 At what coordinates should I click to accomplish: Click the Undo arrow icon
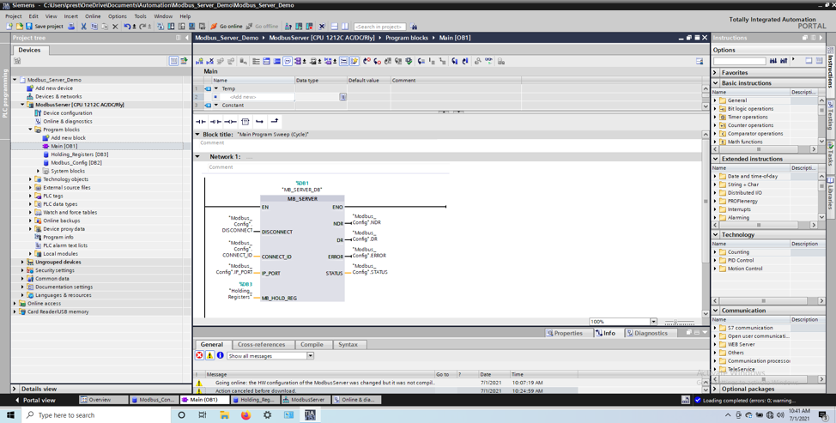pos(127,26)
